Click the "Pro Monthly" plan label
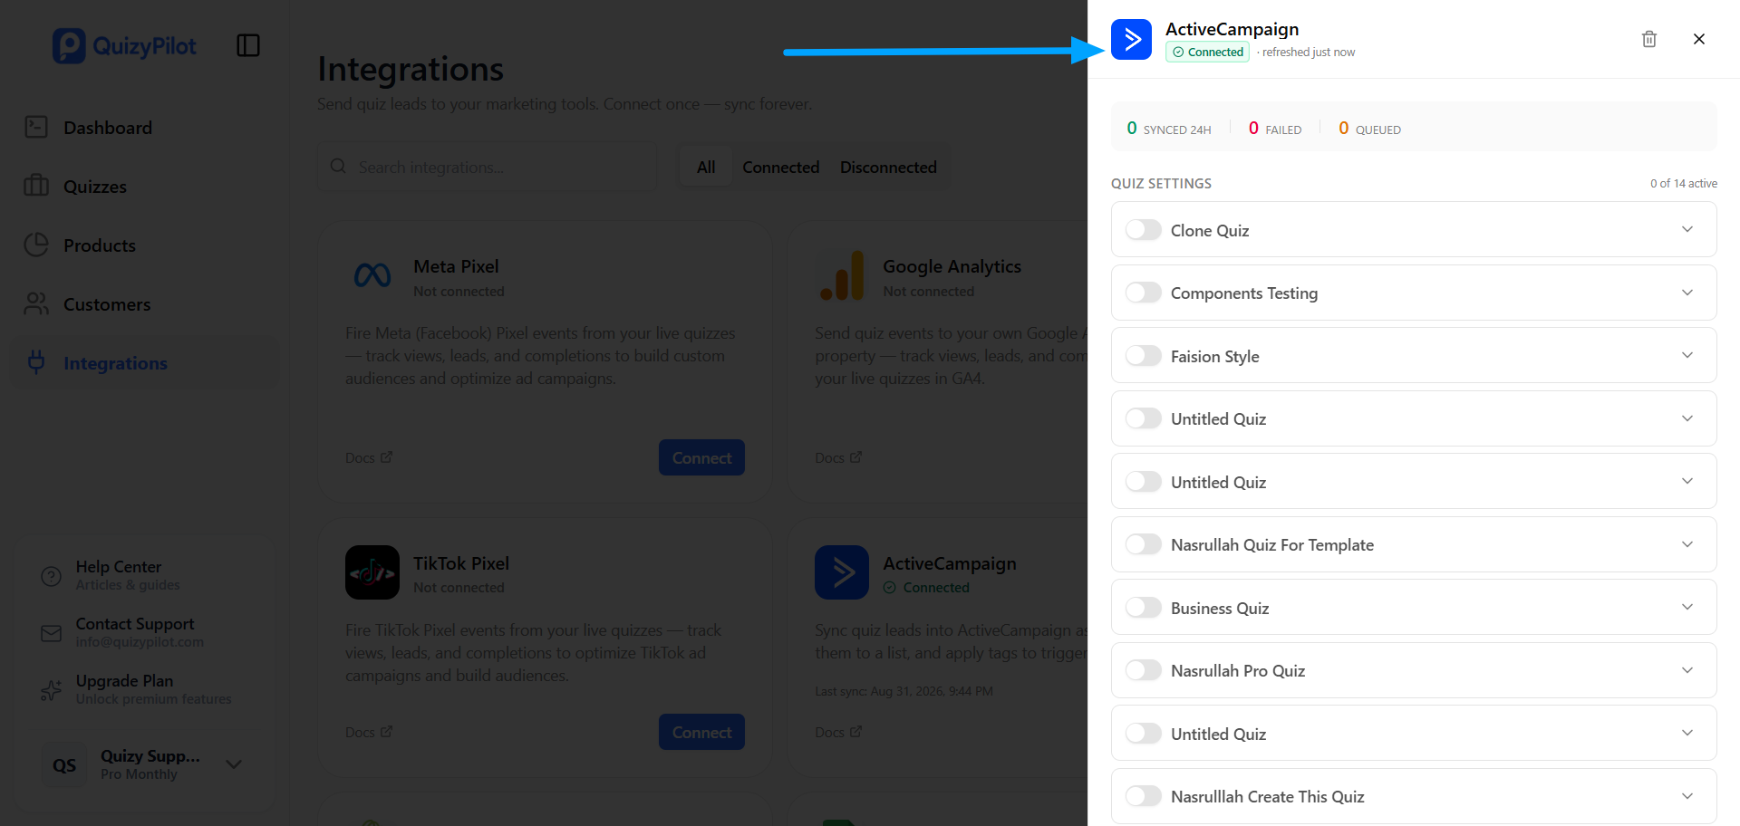This screenshot has width=1740, height=826. [x=139, y=774]
